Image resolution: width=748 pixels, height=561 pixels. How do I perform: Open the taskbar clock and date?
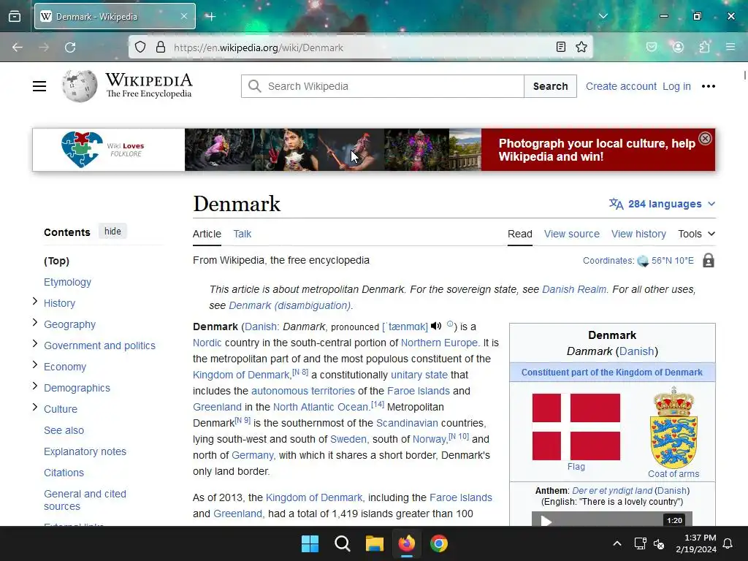click(696, 543)
